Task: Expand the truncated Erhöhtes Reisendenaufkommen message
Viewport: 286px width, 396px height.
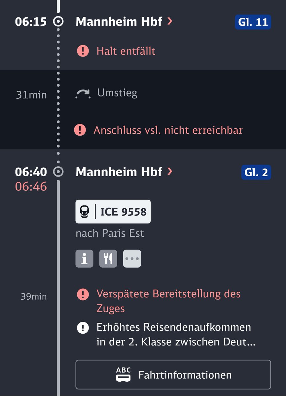Action: (176, 335)
